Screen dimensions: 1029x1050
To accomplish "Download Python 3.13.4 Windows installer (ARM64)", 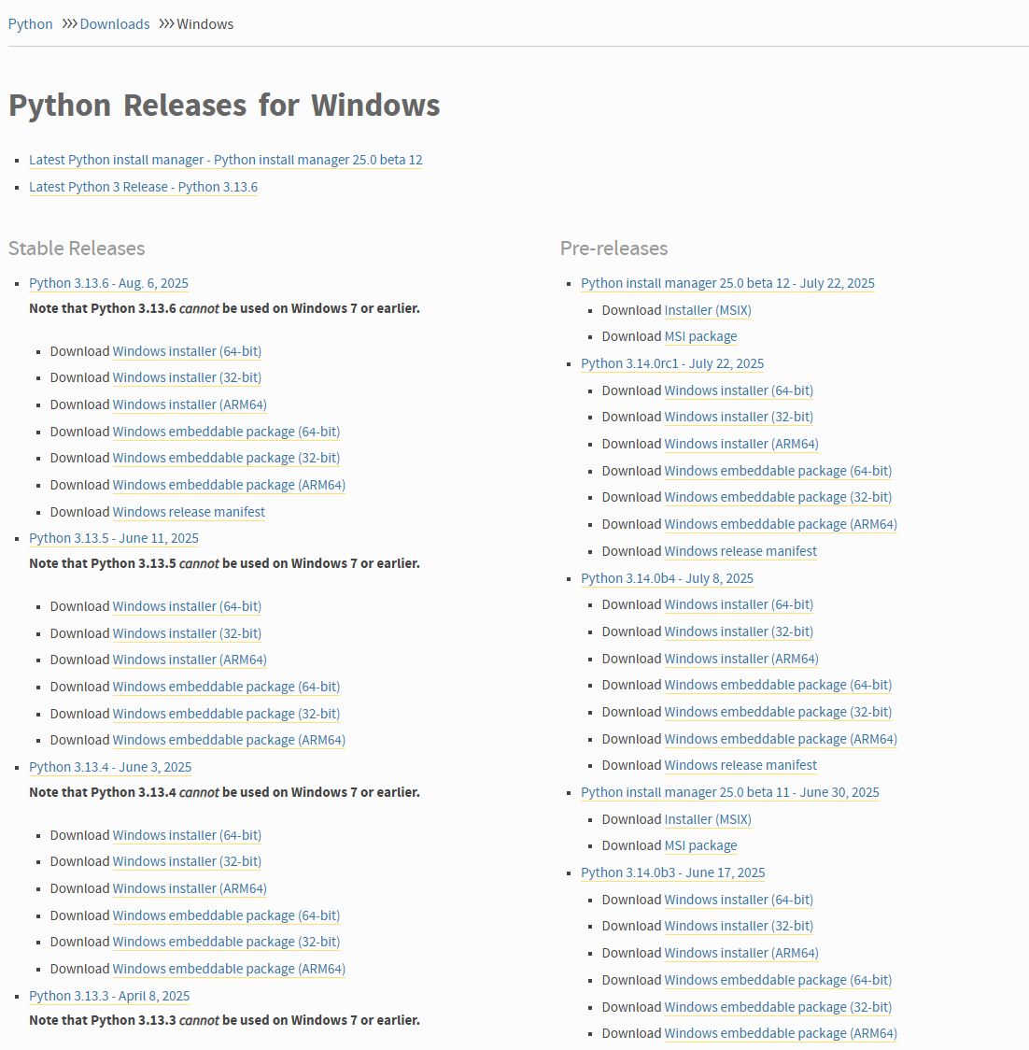I will tap(190, 888).
